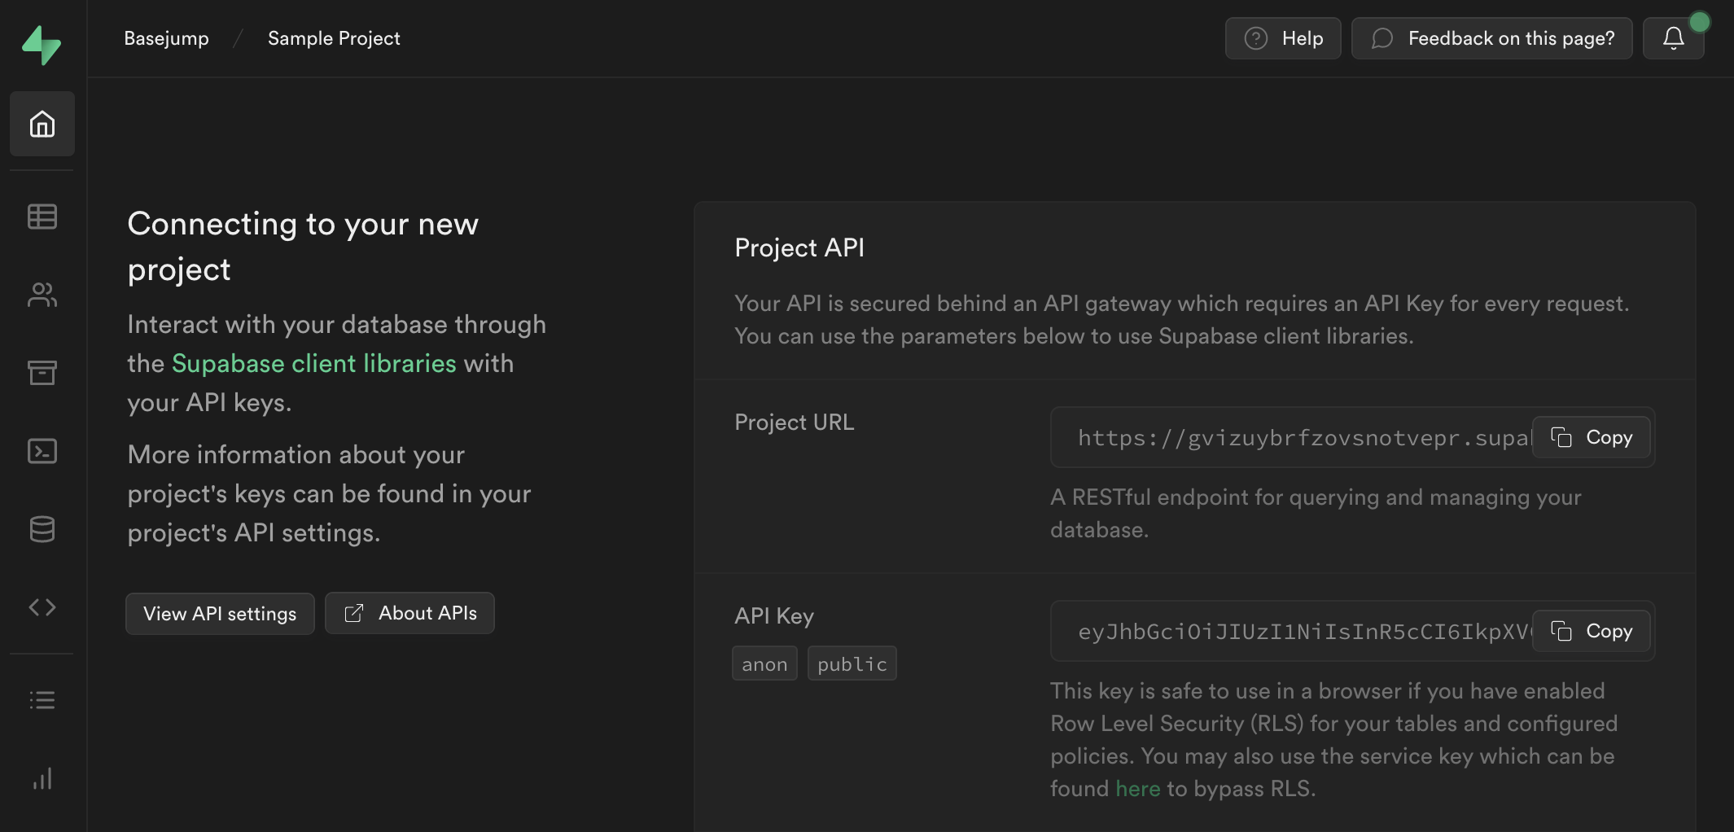Click the Project URL field

pyautogui.click(x=1352, y=437)
